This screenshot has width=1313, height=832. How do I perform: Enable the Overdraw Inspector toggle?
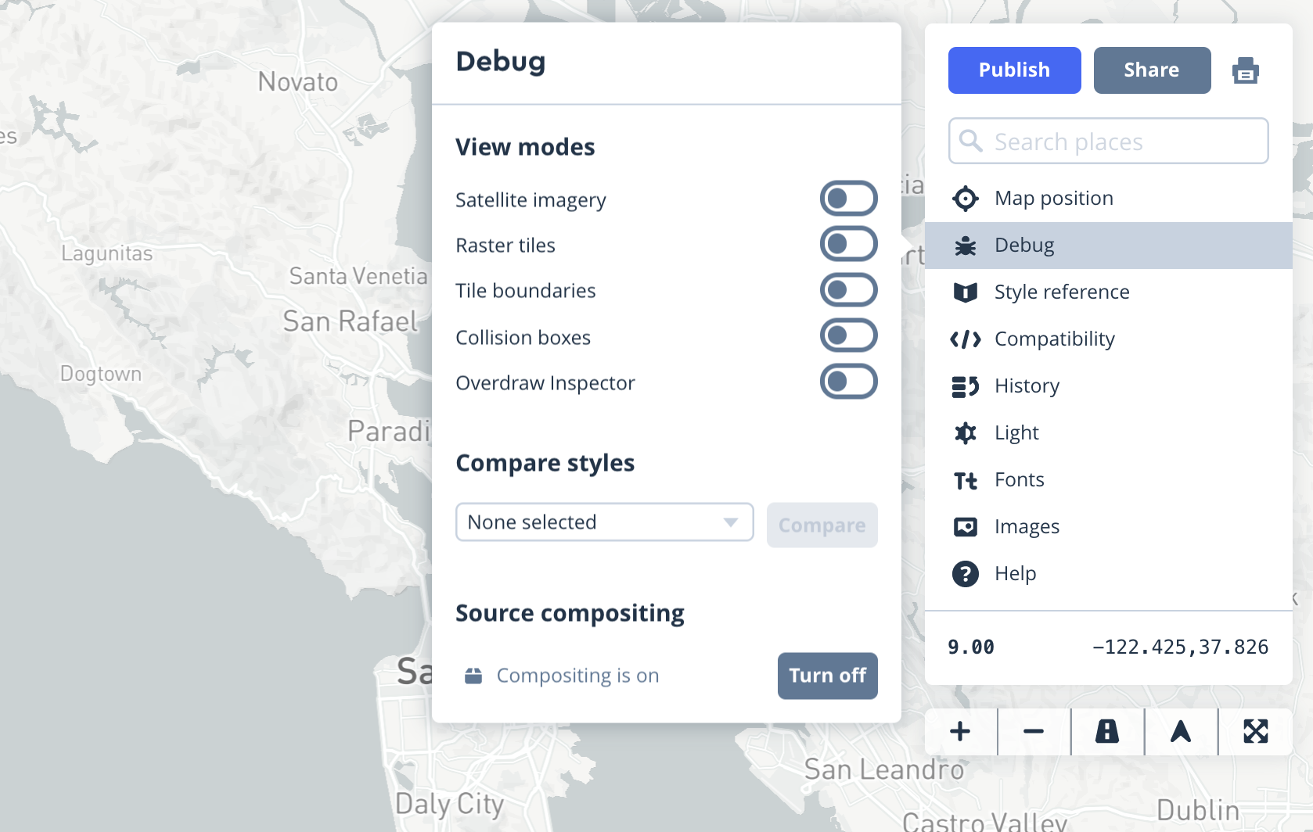848,382
